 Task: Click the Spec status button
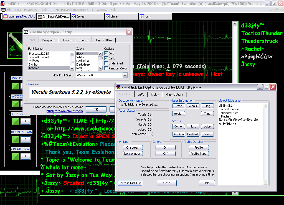207,134
